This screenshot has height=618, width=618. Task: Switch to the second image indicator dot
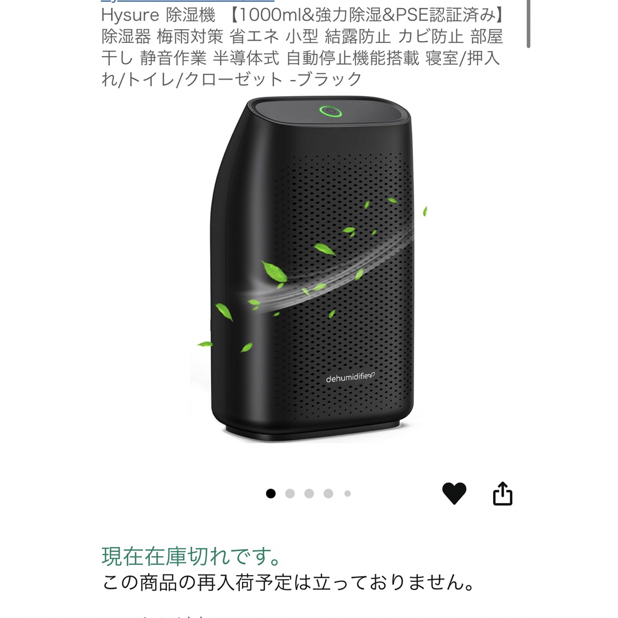tap(290, 493)
